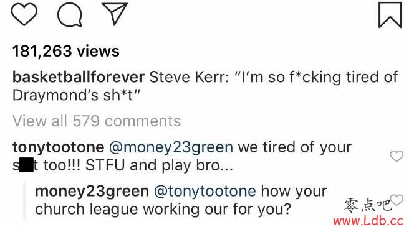Like tonytootone's comment heart
The height and width of the screenshot is (227, 409).
click(397, 156)
